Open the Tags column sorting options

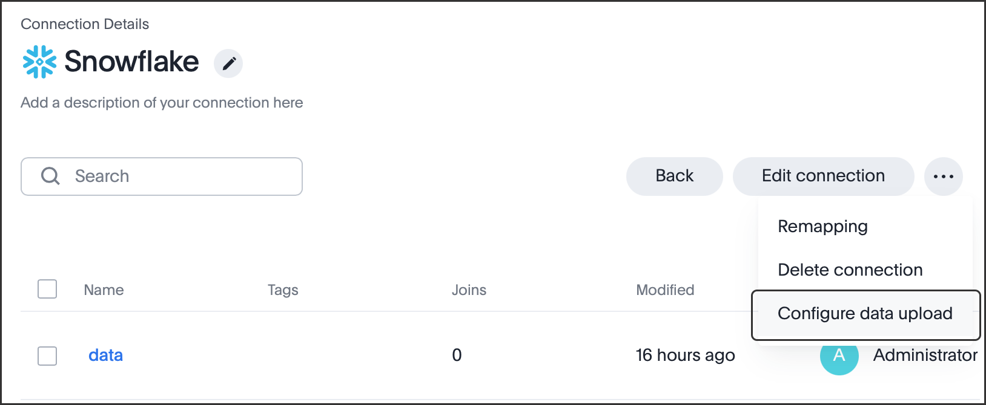click(282, 290)
